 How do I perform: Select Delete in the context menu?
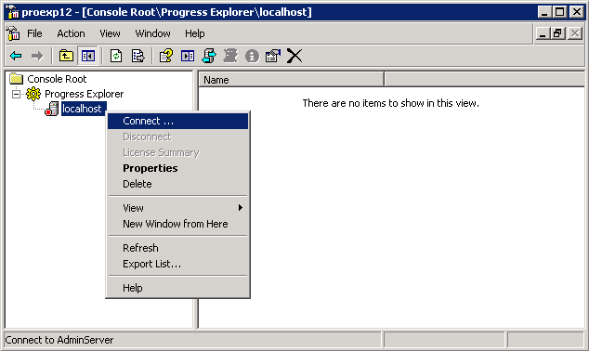(x=177, y=184)
